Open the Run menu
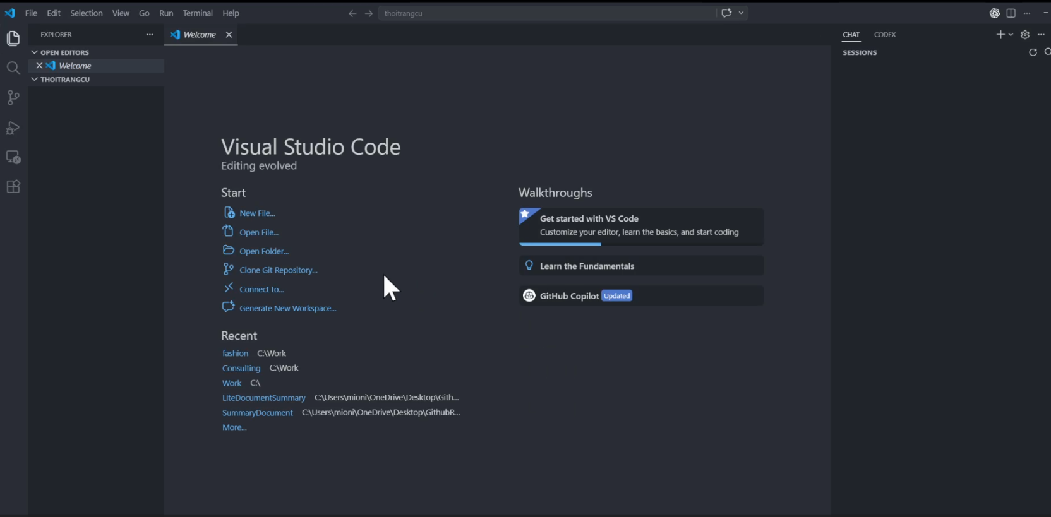 (x=166, y=13)
